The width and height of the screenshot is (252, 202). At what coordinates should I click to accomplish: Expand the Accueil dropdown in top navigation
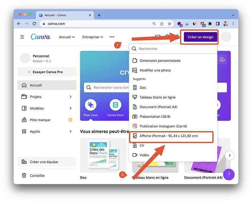click(67, 37)
